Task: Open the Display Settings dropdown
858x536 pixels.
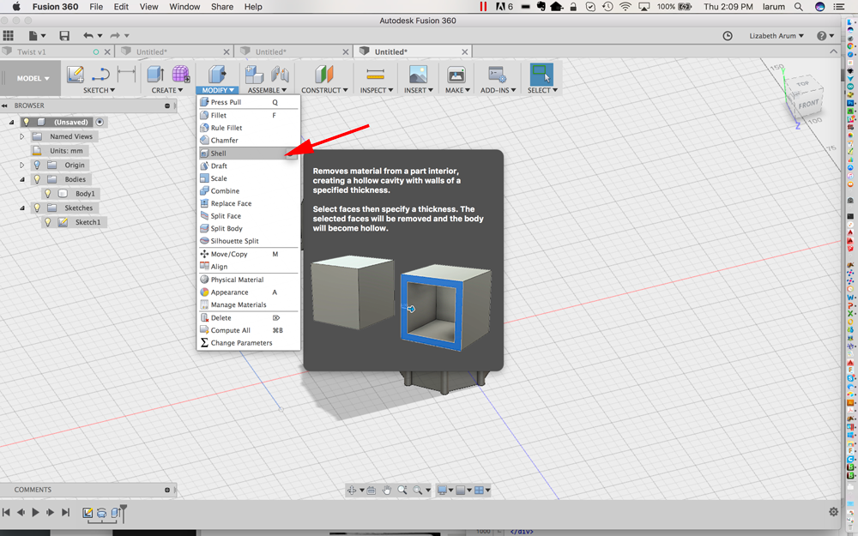Action: [444, 490]
